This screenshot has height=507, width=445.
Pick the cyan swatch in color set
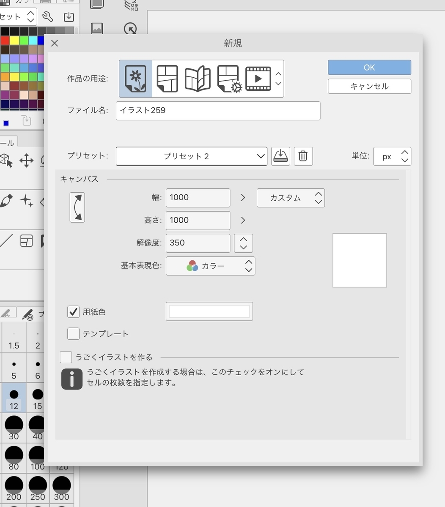[33, 41]
